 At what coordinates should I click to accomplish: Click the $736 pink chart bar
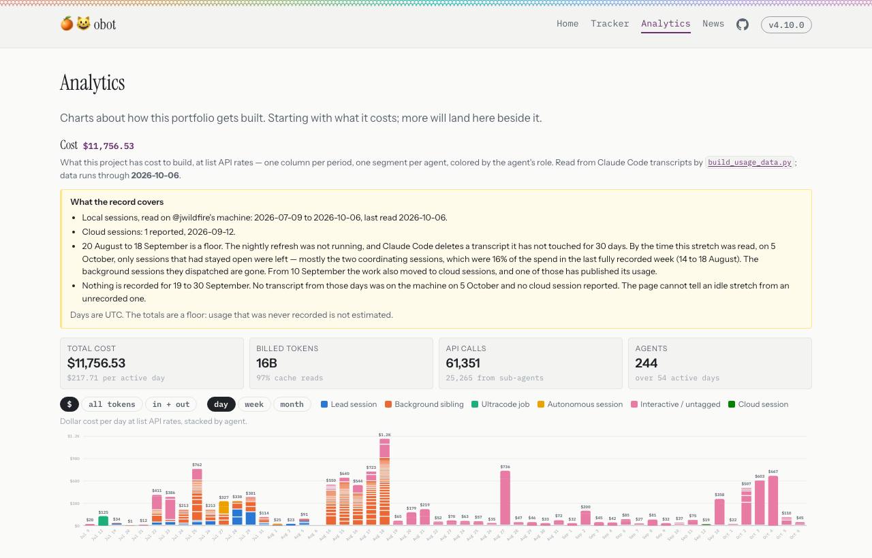[x=505, y=498]
